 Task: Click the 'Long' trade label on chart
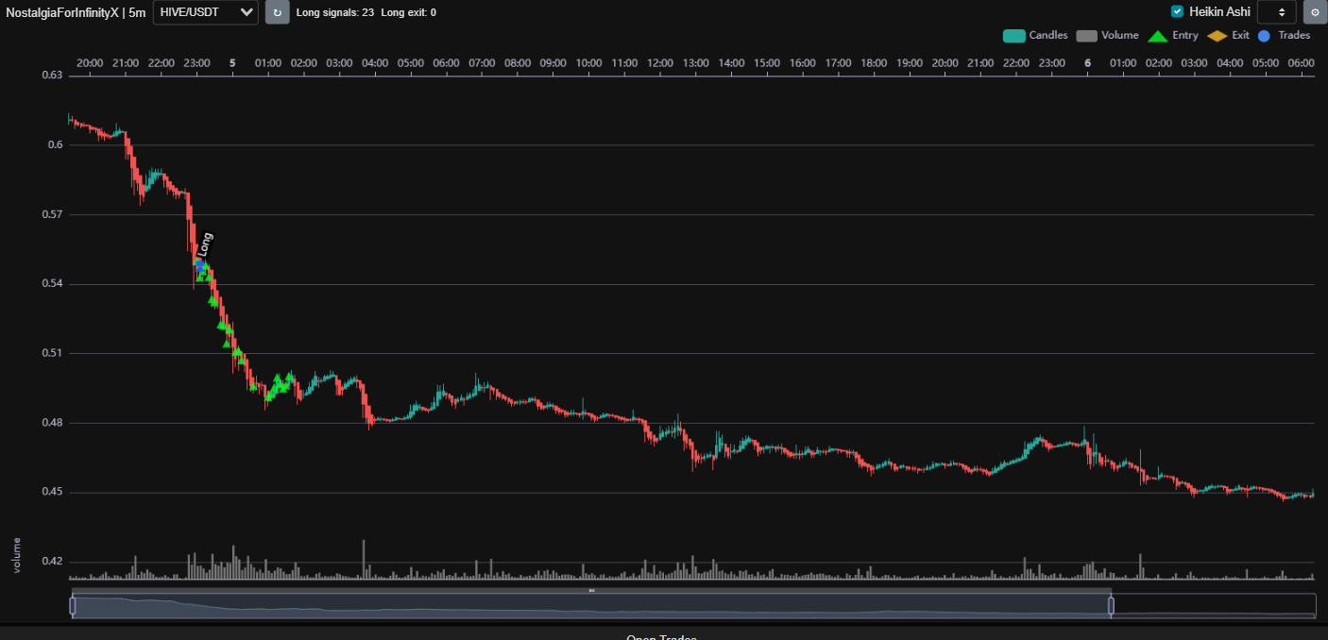(x=206, y=243)
